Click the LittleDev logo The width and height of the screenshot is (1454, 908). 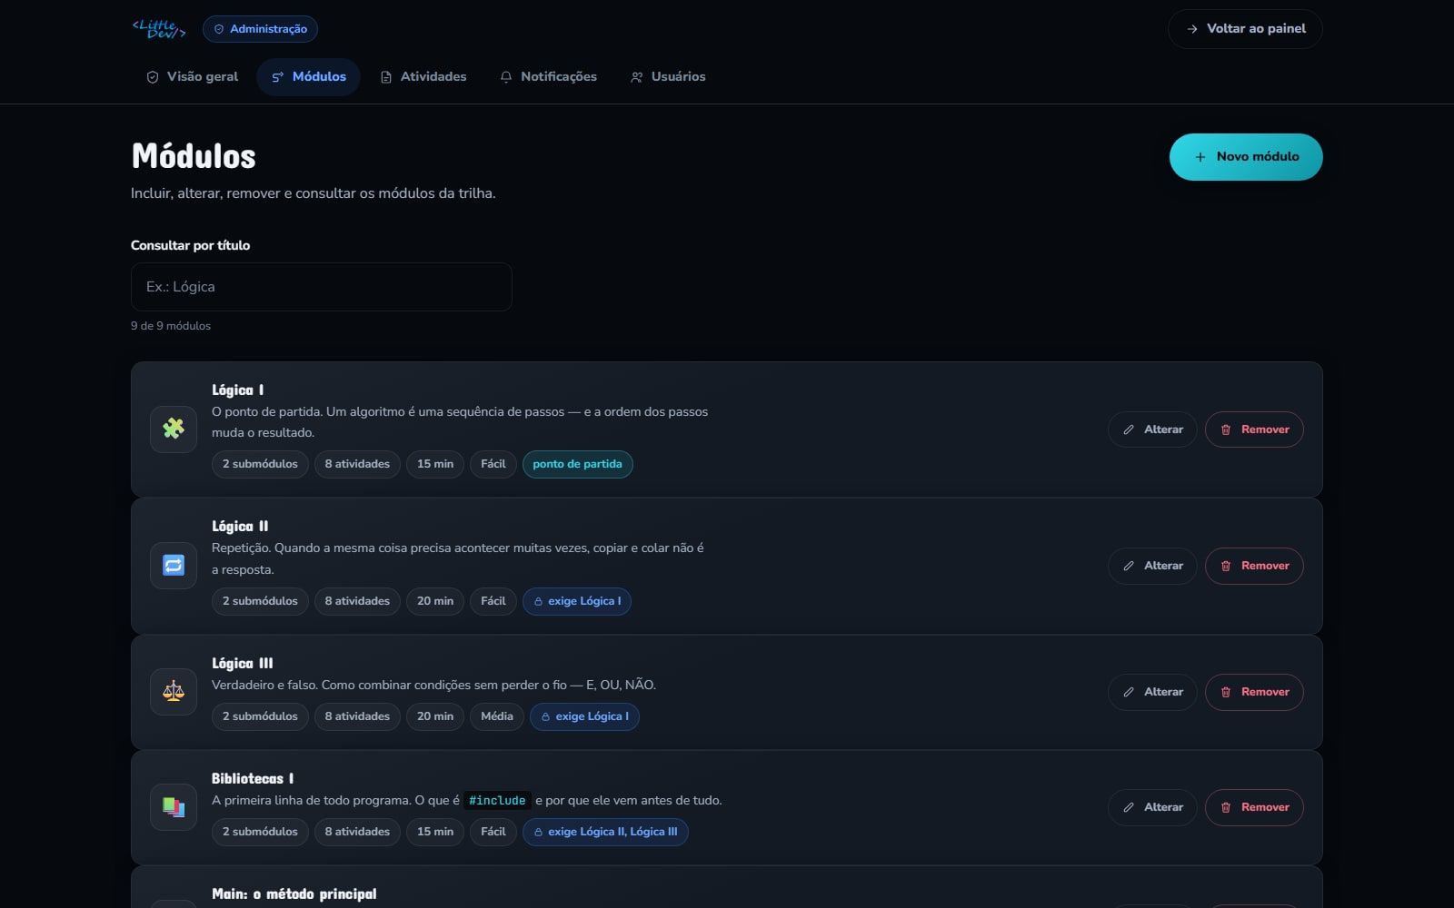click(159, 29)
